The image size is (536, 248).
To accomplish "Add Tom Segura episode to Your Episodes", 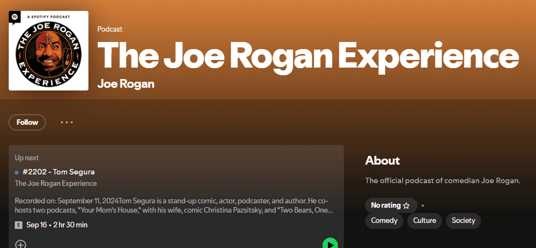I will (x=21, y=244).
